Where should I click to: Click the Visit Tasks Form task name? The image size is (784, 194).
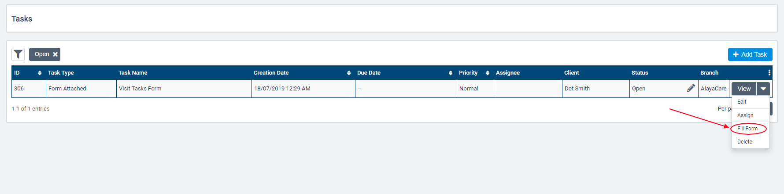click(140, 89)
